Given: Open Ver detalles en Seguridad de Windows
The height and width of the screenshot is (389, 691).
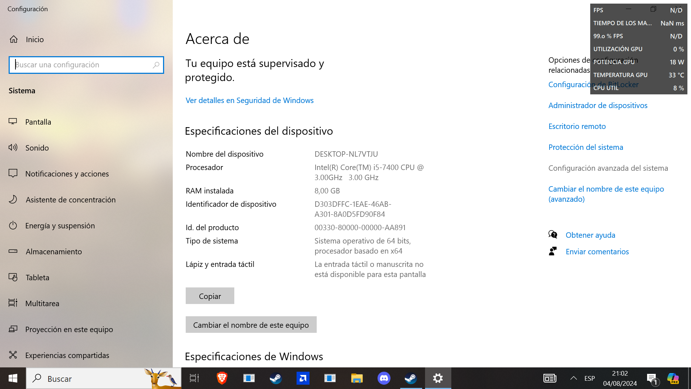Looking at the screenshot, I should click(249, 100).
